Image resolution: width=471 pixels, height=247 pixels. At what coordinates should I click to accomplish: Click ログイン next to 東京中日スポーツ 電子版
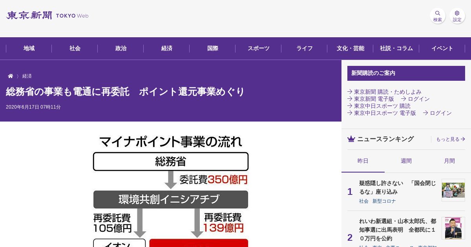tap(437, 113)
